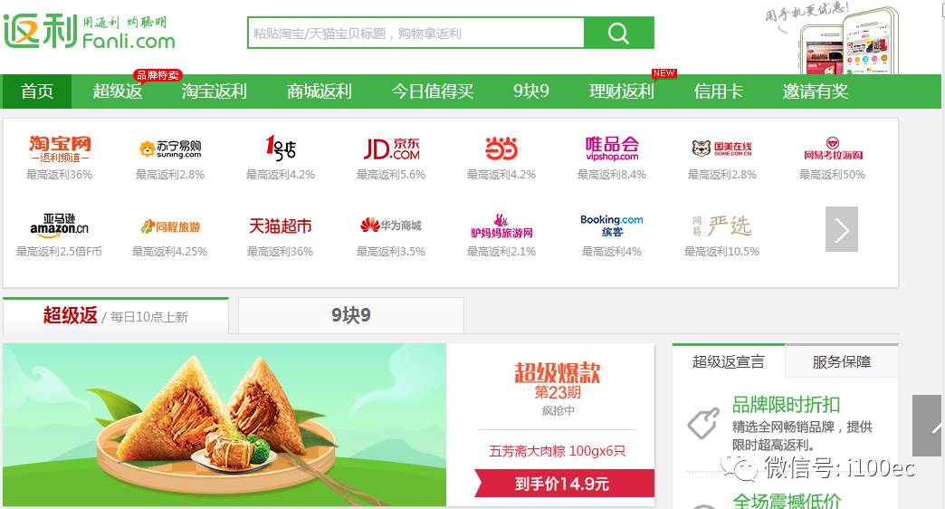
Task: Open the vipshop 唯品会 logo
Action: click(612, 149)
